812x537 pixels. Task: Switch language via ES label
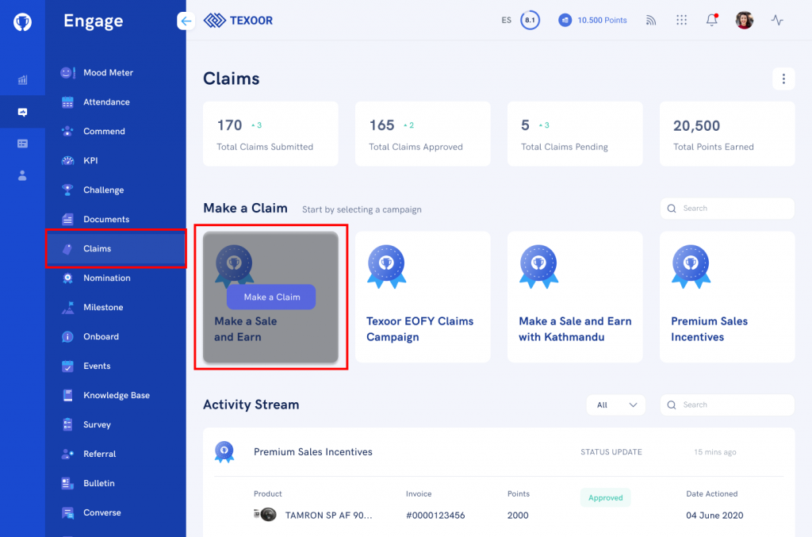506,20
